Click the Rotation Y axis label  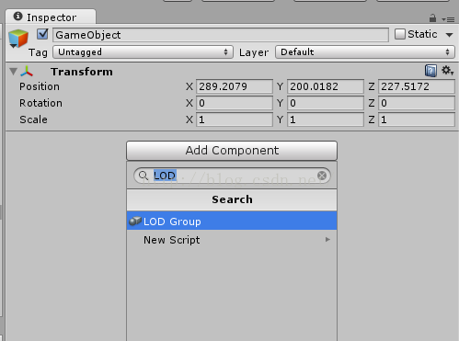(280, 103)
